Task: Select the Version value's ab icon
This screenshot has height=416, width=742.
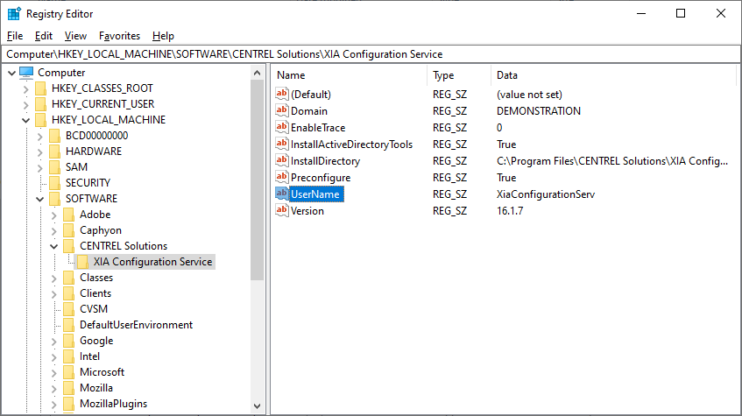Action: click(x=281, y=210)
